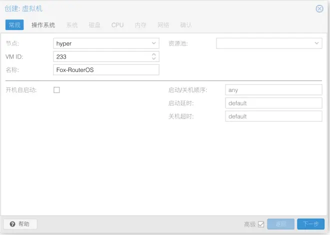Enable the 开机自启动 checkbox
Viewport: 330px width, 235px height.
(56, 90)
